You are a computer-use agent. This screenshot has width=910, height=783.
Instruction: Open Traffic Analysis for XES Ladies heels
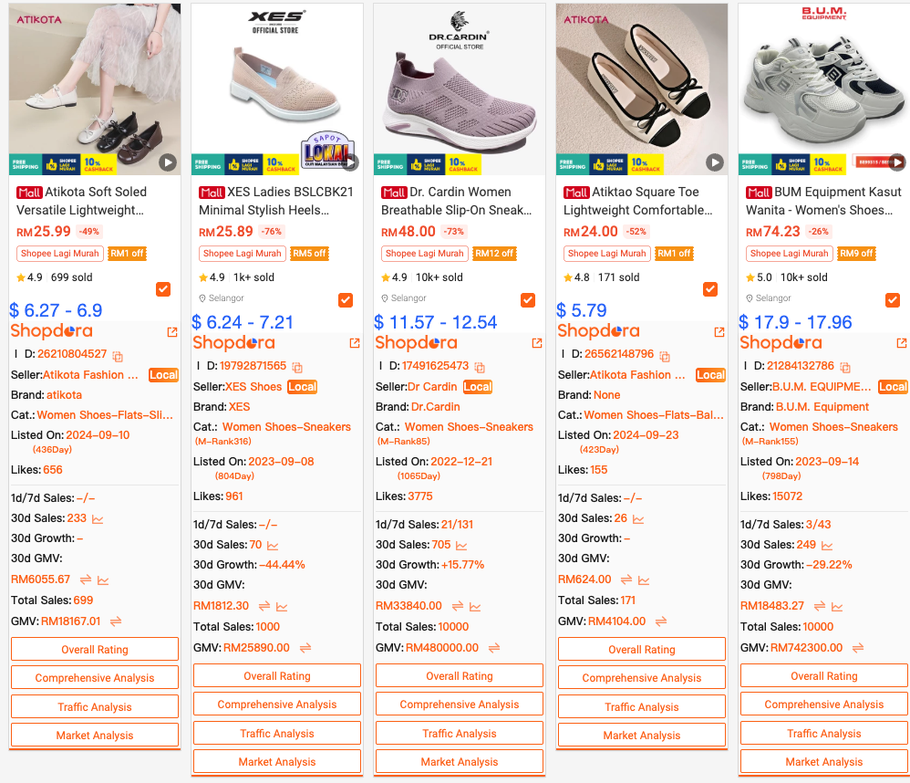pos(277,734)
